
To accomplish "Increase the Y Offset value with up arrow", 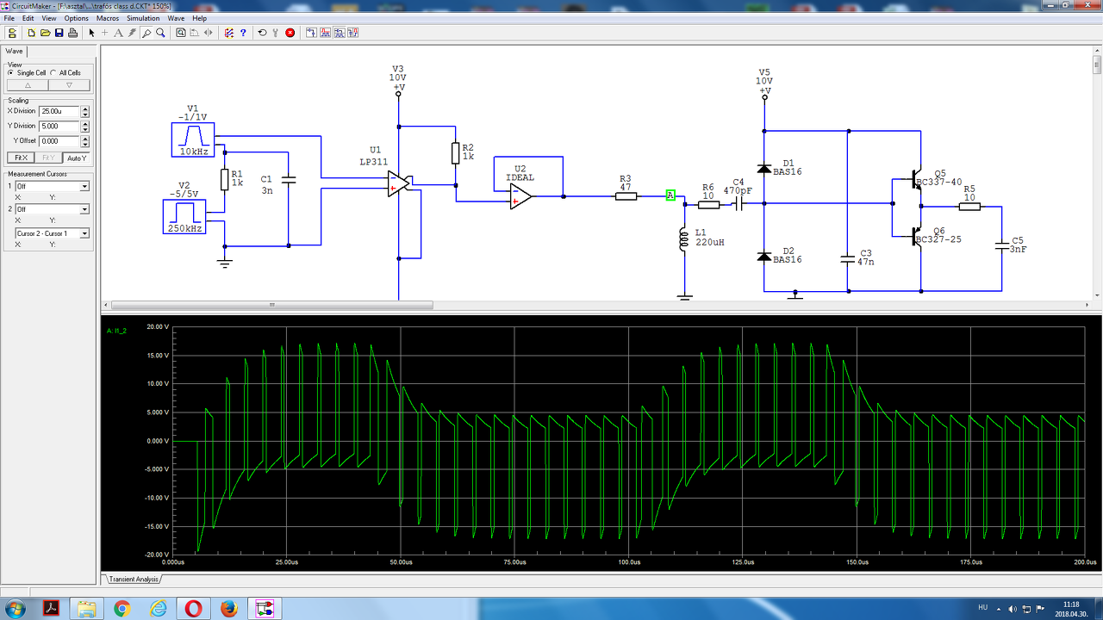I will click(x=85, y=139).
